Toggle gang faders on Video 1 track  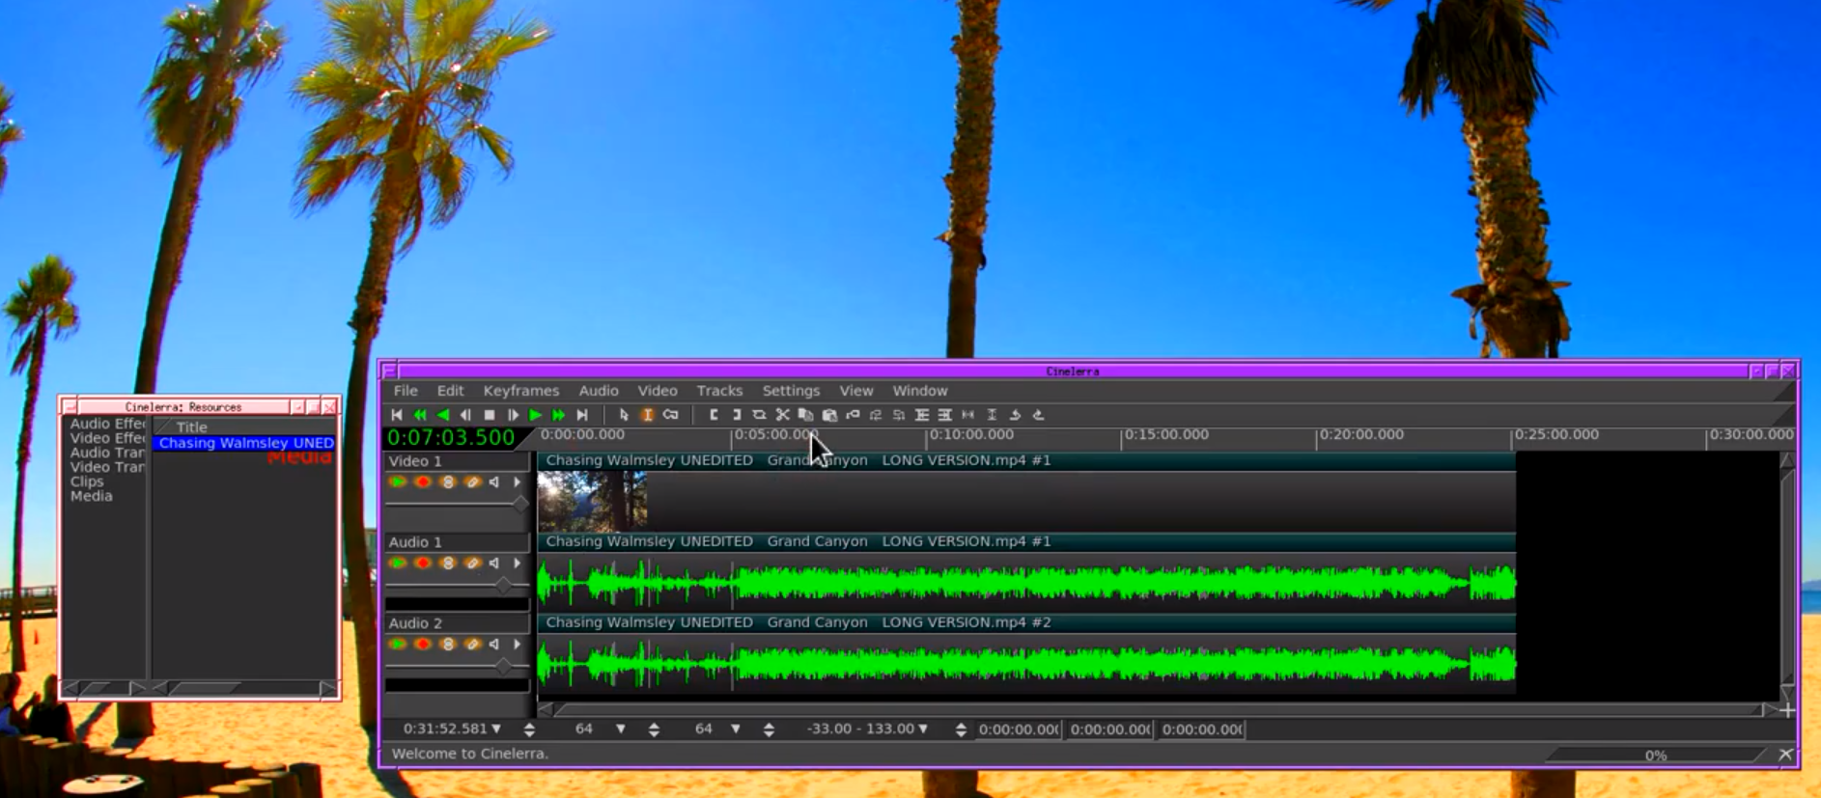click(x=447, y=482)
